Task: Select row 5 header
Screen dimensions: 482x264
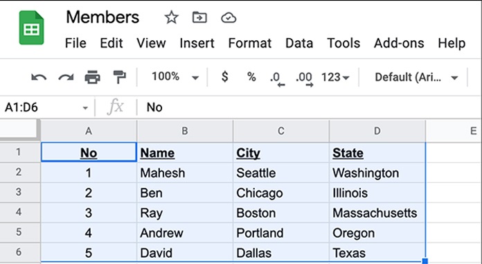Action: (19, 232)
